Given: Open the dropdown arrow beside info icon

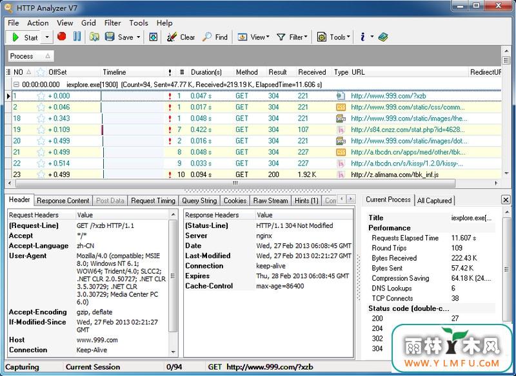Looking at the screenshot, I should point(372,37).
